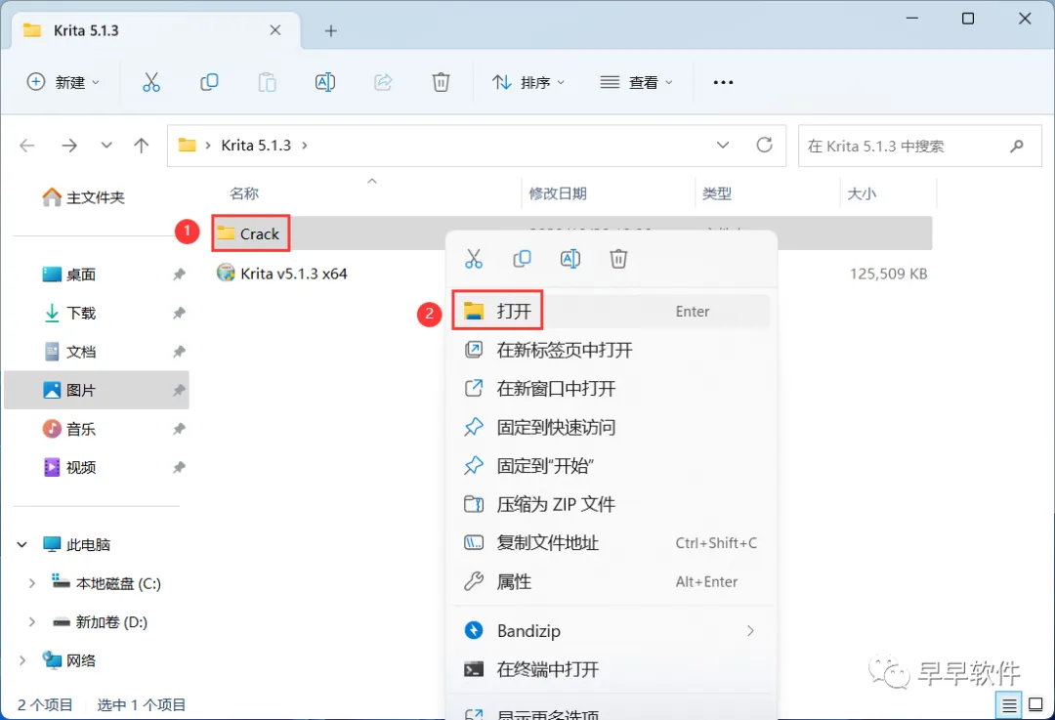Open a new tab with the plus button
Screen dimensions: 1055x720
[x=330, y=31]
